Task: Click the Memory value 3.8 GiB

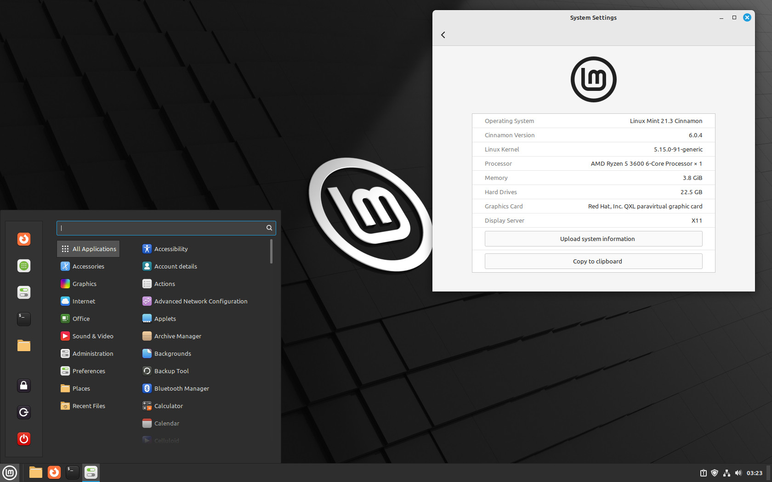Action: [x=693, y=178]
